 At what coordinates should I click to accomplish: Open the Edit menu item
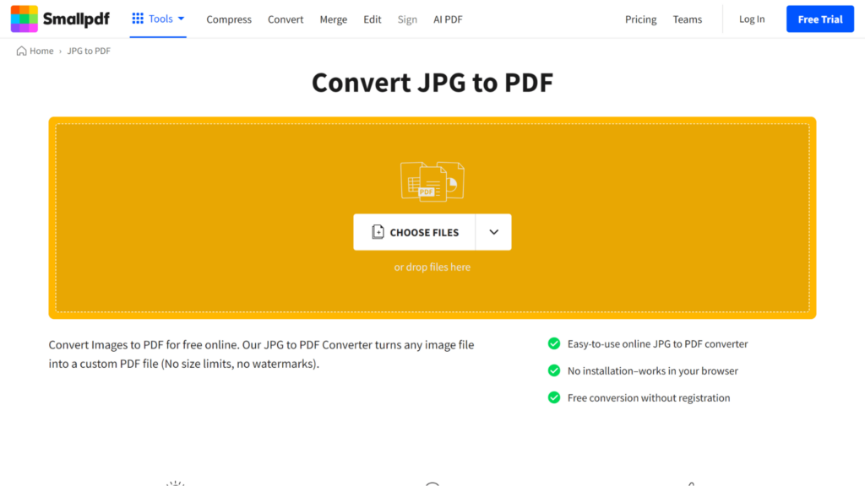pyautogui.click(x=373, y=19)
